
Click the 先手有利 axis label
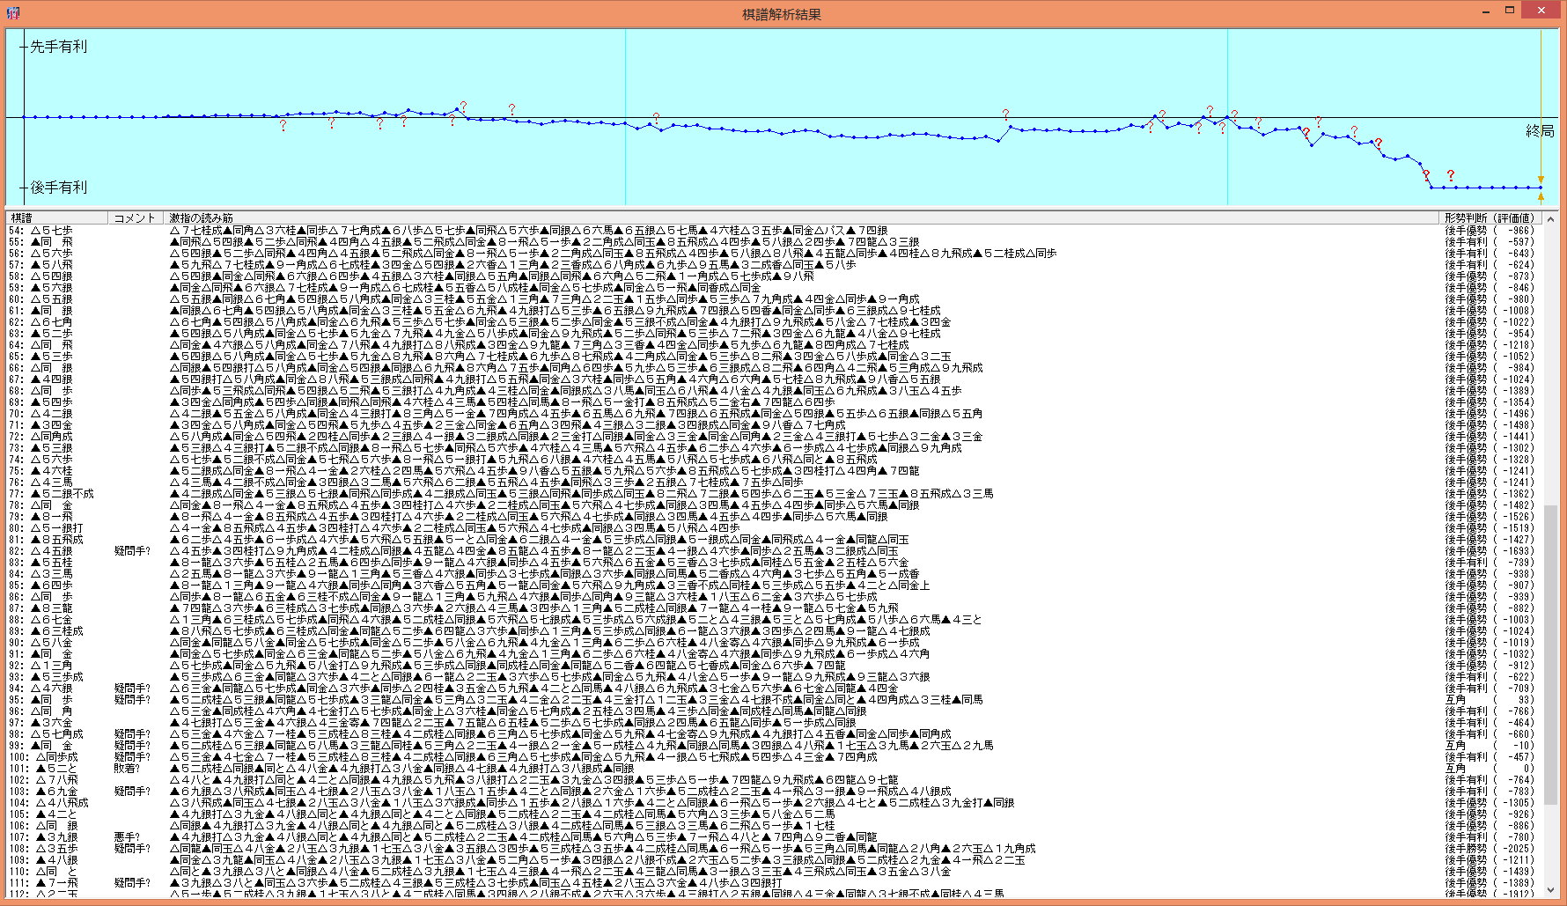click(x=58, y=47)
